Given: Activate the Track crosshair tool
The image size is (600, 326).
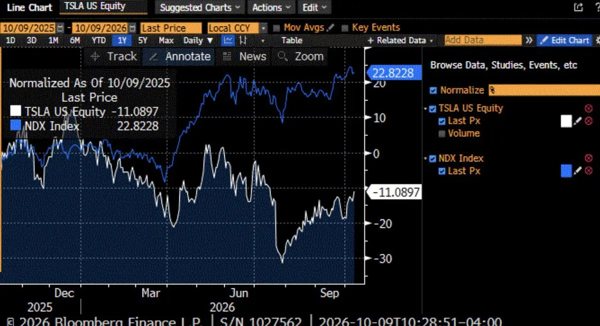Looking at the screenshot, I should coord(113,56).
